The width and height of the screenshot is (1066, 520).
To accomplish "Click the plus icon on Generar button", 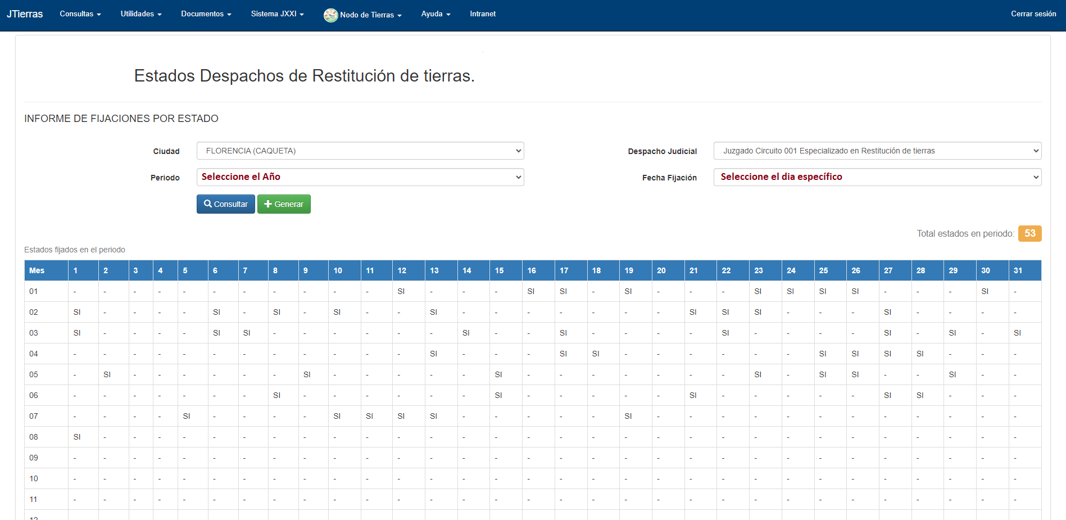I will [268, 204].
